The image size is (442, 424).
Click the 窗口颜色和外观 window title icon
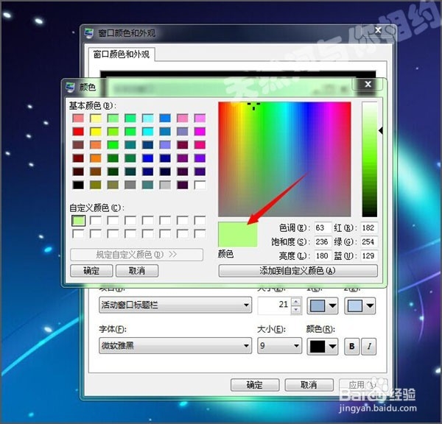point(89,33)
